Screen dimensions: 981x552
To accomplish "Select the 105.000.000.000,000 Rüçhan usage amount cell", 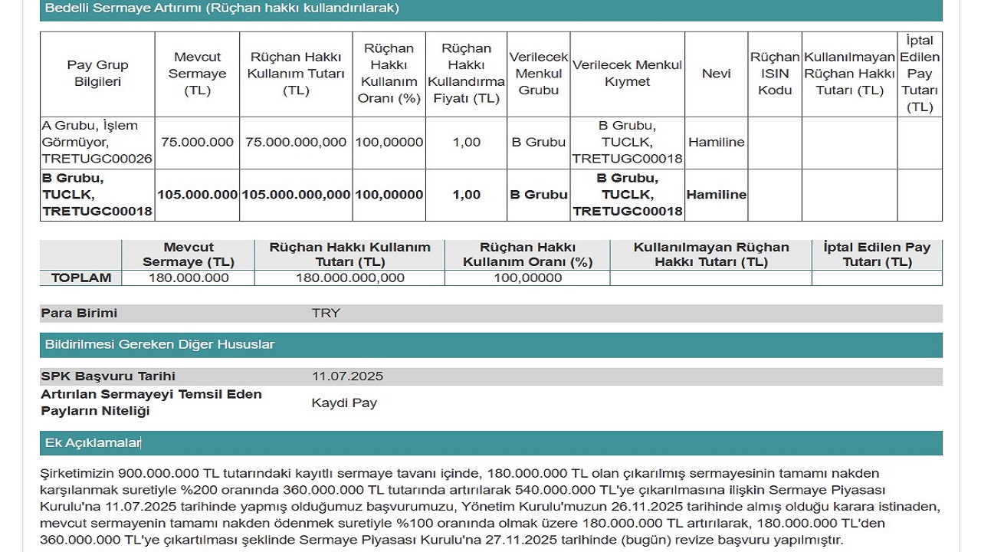I will [x=296, y=195].
